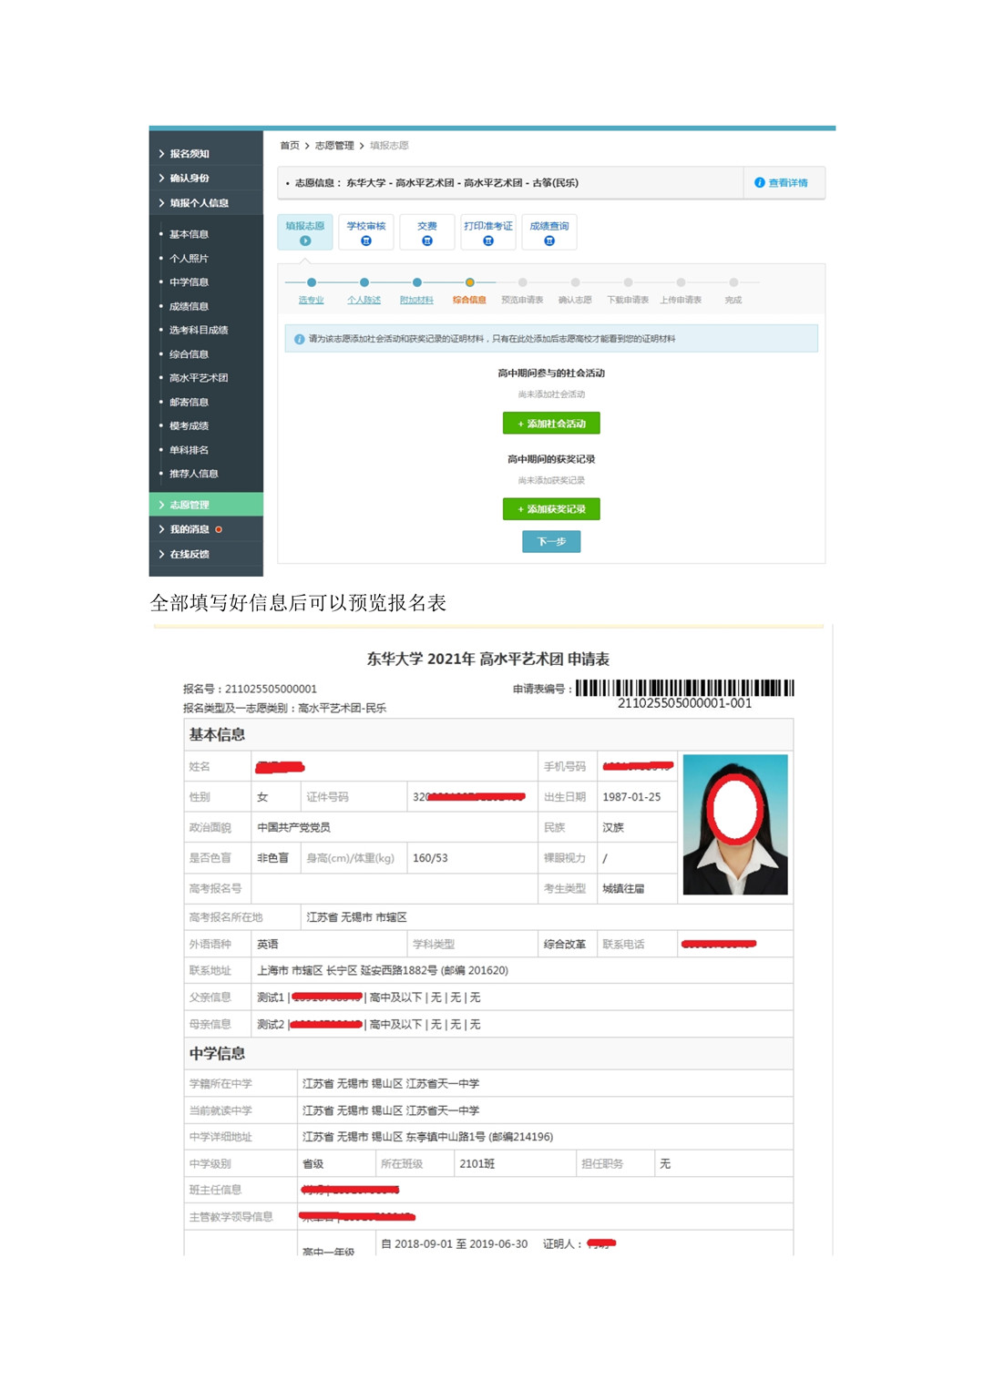Select 高水平艺术团 in the sidebar
The image size is (984, 1391).
(199, 378)
